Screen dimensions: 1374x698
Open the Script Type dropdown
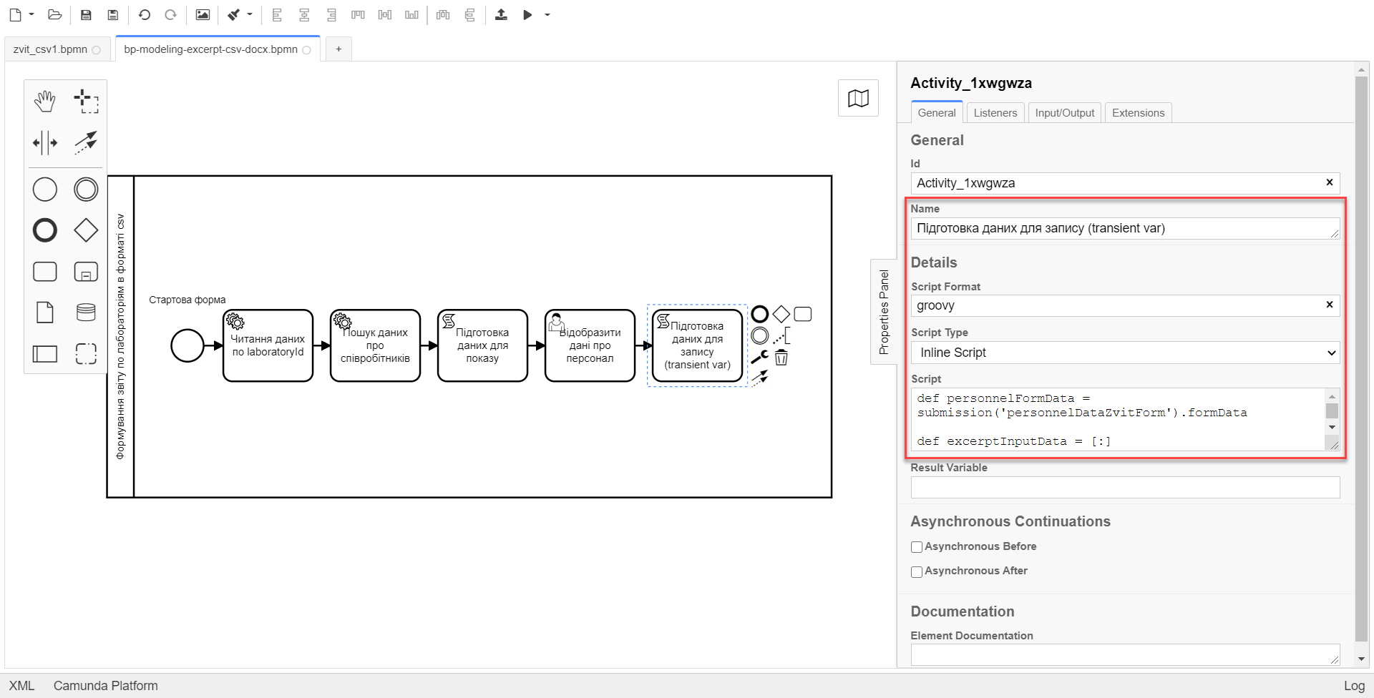1125,353
